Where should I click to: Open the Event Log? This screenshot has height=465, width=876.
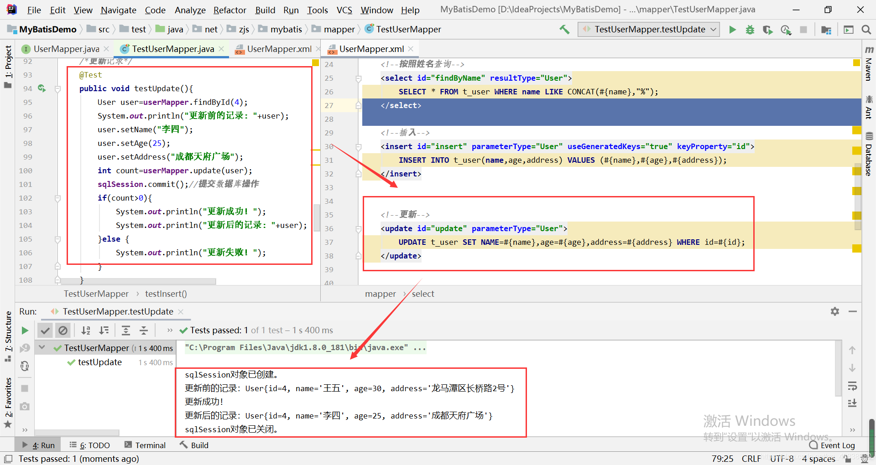coord(832,445)
